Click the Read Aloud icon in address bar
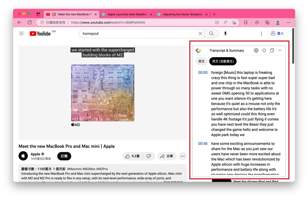 pyautogui.click(x=225, y=23)
